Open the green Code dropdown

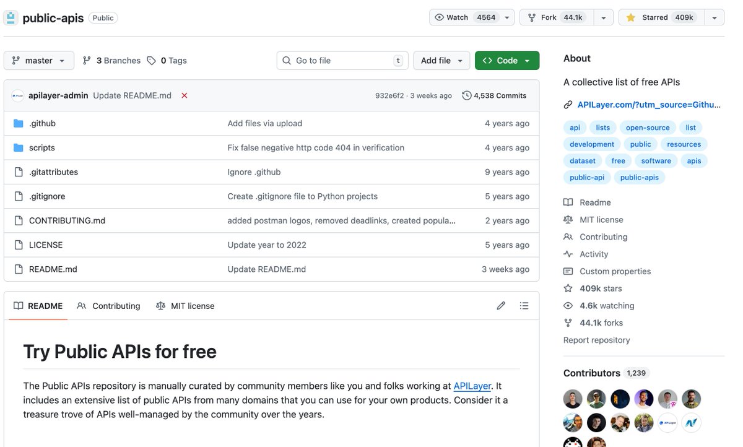tap(507, 60)
